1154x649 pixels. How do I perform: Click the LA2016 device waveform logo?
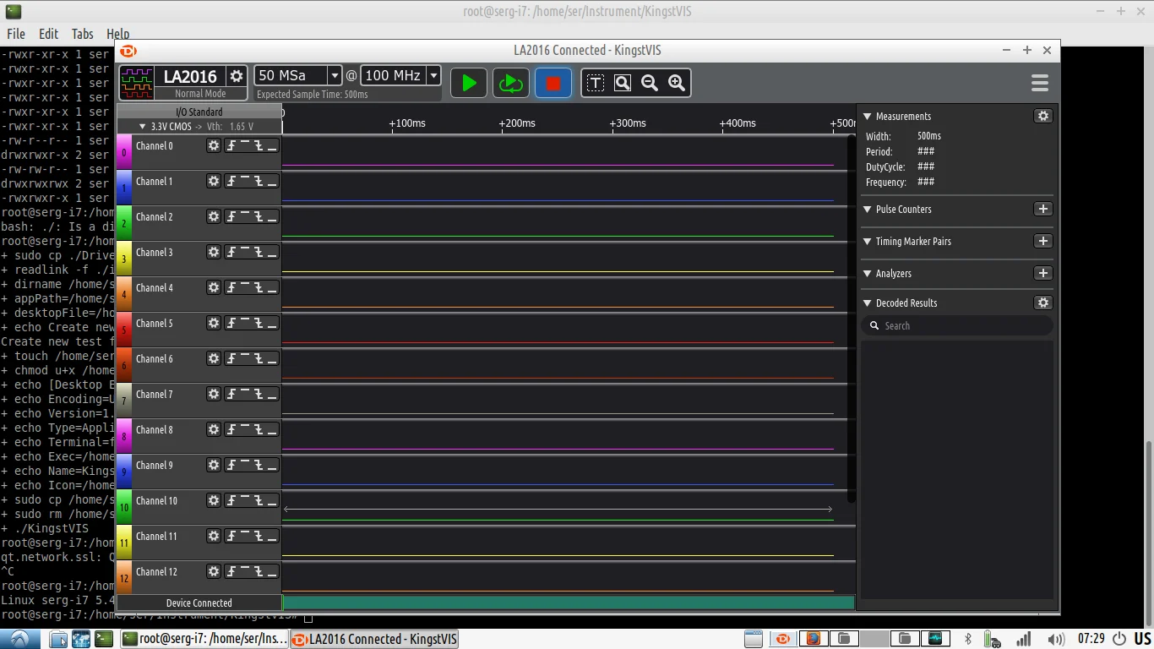(137, 83)
